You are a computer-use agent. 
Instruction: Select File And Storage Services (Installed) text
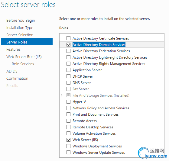pyautogui.click(x=101, y=95)
